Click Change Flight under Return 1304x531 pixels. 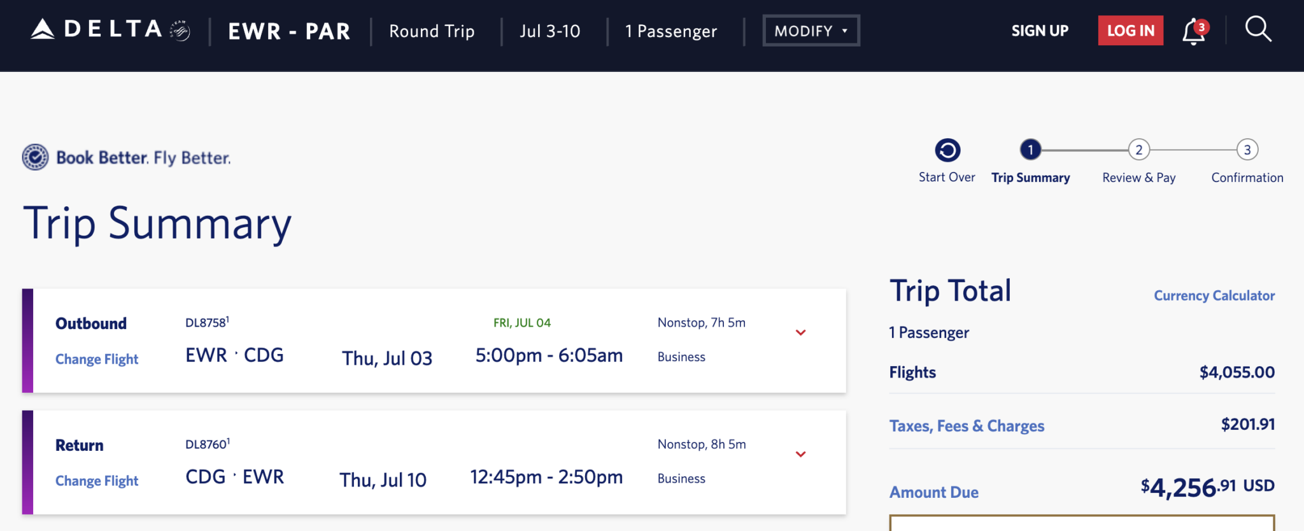click(x=97, y=481)
